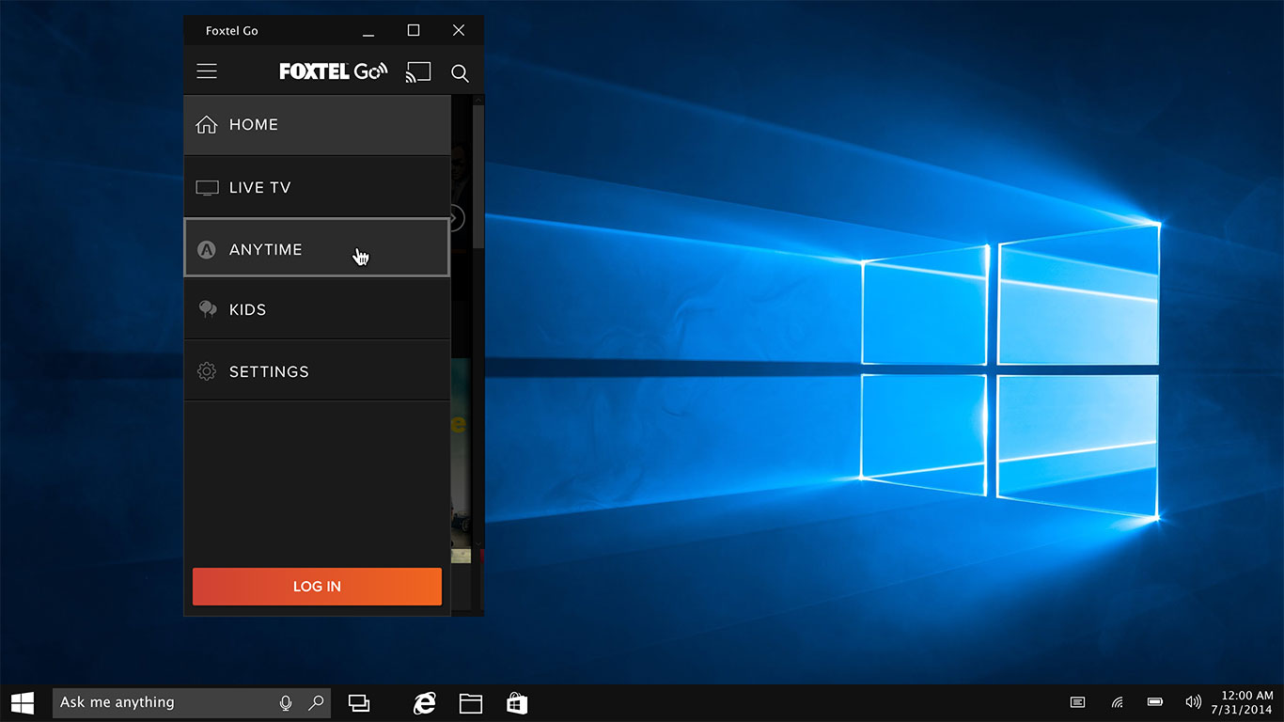Select the Home house icon
The height and width of the screenshot is (722, 1284).
[206, 124]
